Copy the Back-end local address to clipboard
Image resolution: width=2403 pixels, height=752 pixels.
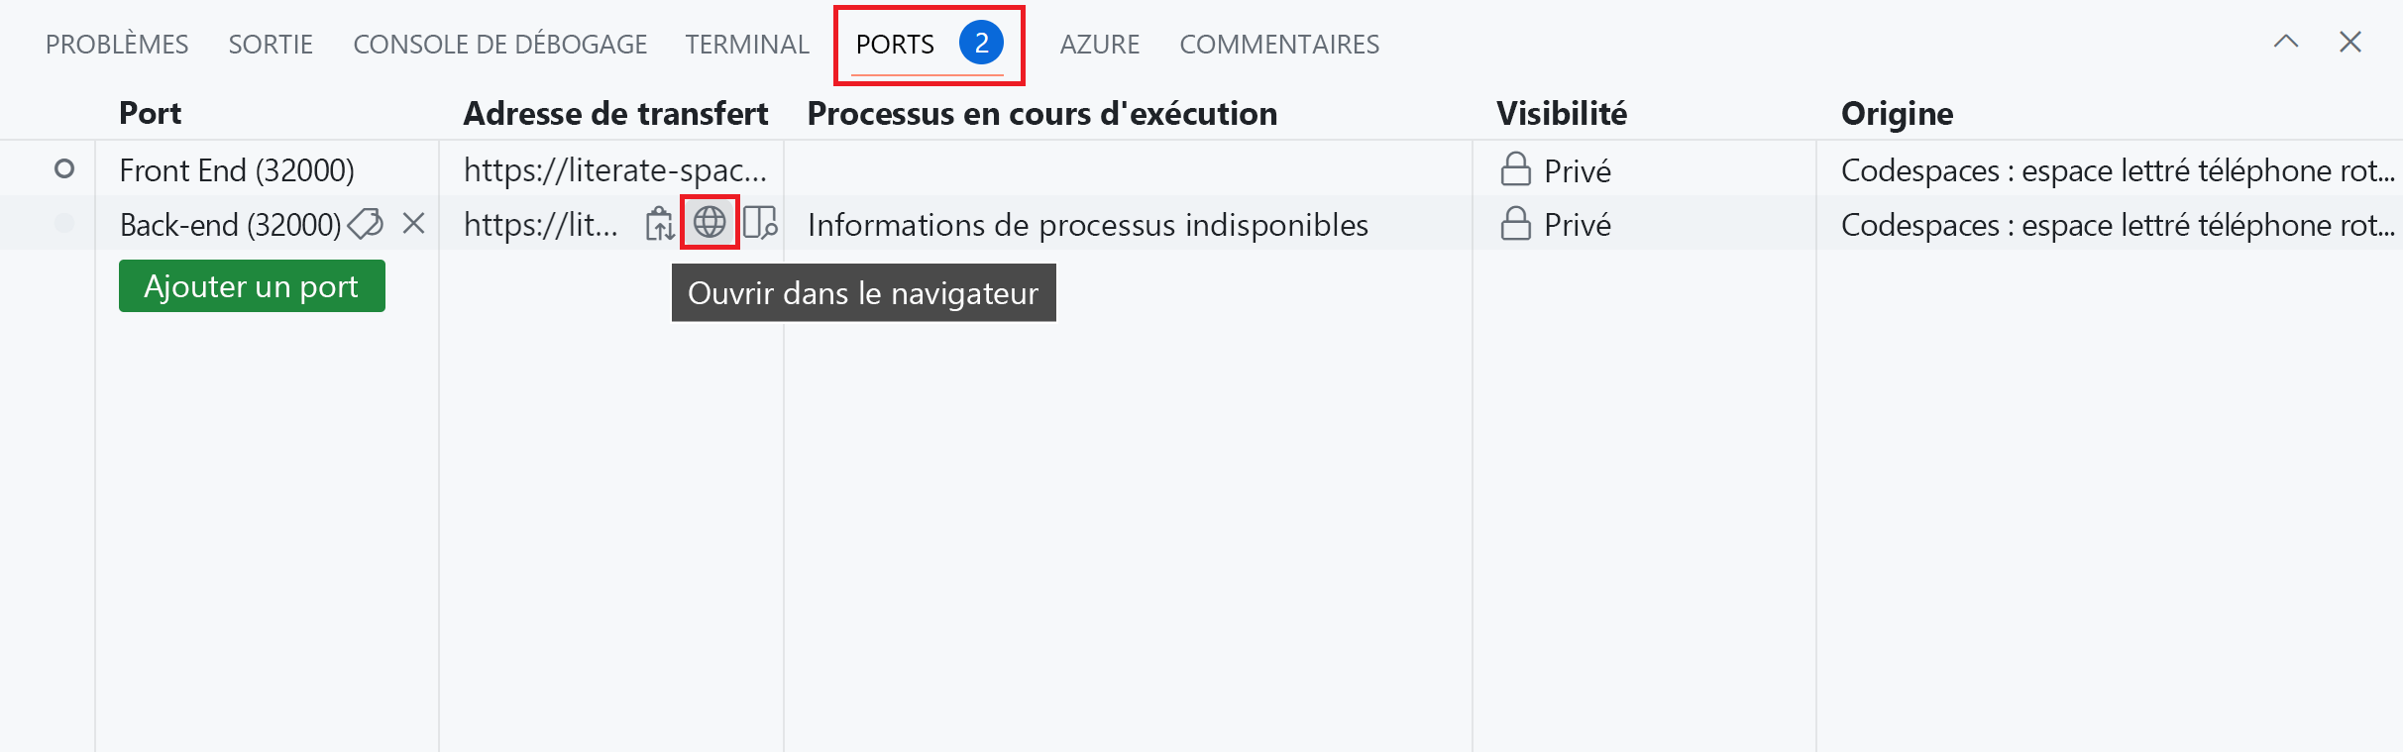pos(658,224)
